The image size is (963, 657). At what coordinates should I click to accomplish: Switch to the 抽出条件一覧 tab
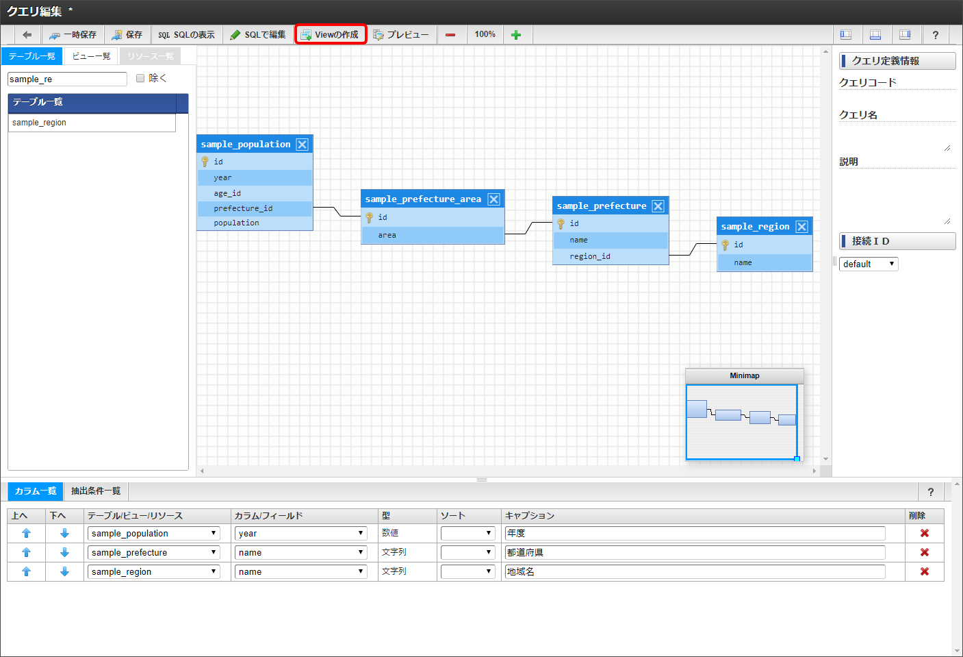tap(96, 491)
